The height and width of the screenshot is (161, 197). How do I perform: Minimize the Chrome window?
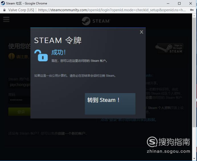tap(168, 3)
